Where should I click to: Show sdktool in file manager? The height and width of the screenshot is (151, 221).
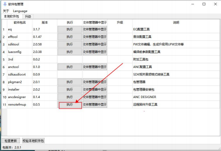(95, 44)
